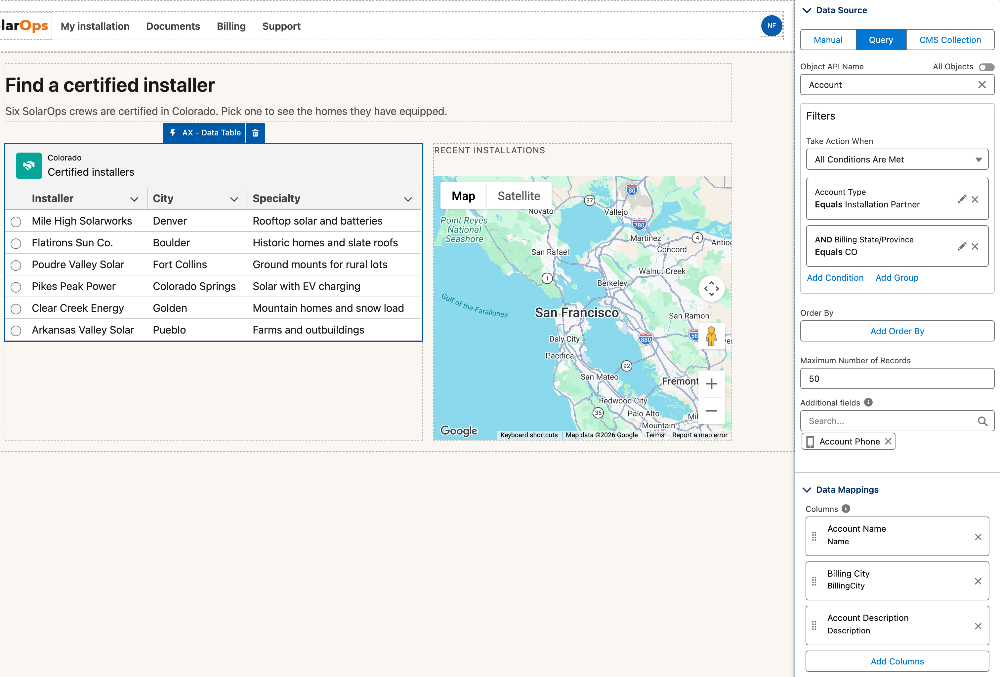This screenshot has width=1000, height=677.
Task: Open the NF user avatar
Action: point(771,26)
